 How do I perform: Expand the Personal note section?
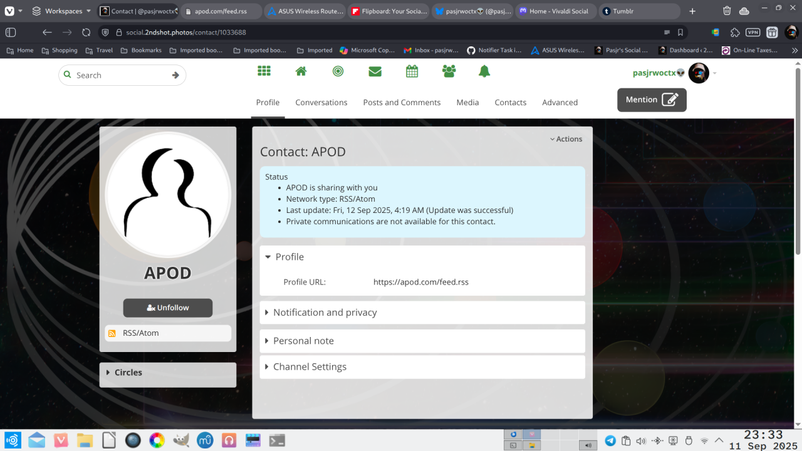coord(303,341)
